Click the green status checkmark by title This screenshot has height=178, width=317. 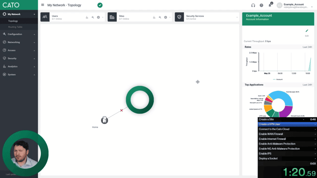click(100, 5)
